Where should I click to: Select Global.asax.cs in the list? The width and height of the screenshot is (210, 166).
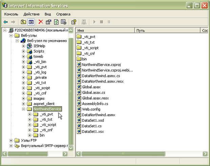[x=93, y=92]
